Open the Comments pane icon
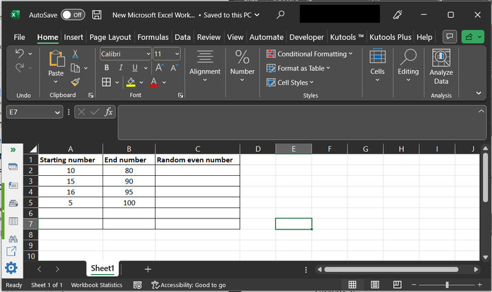 449,37
